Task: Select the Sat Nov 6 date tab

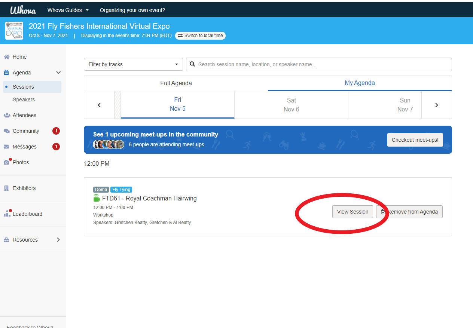Action: tap(291, 105)
